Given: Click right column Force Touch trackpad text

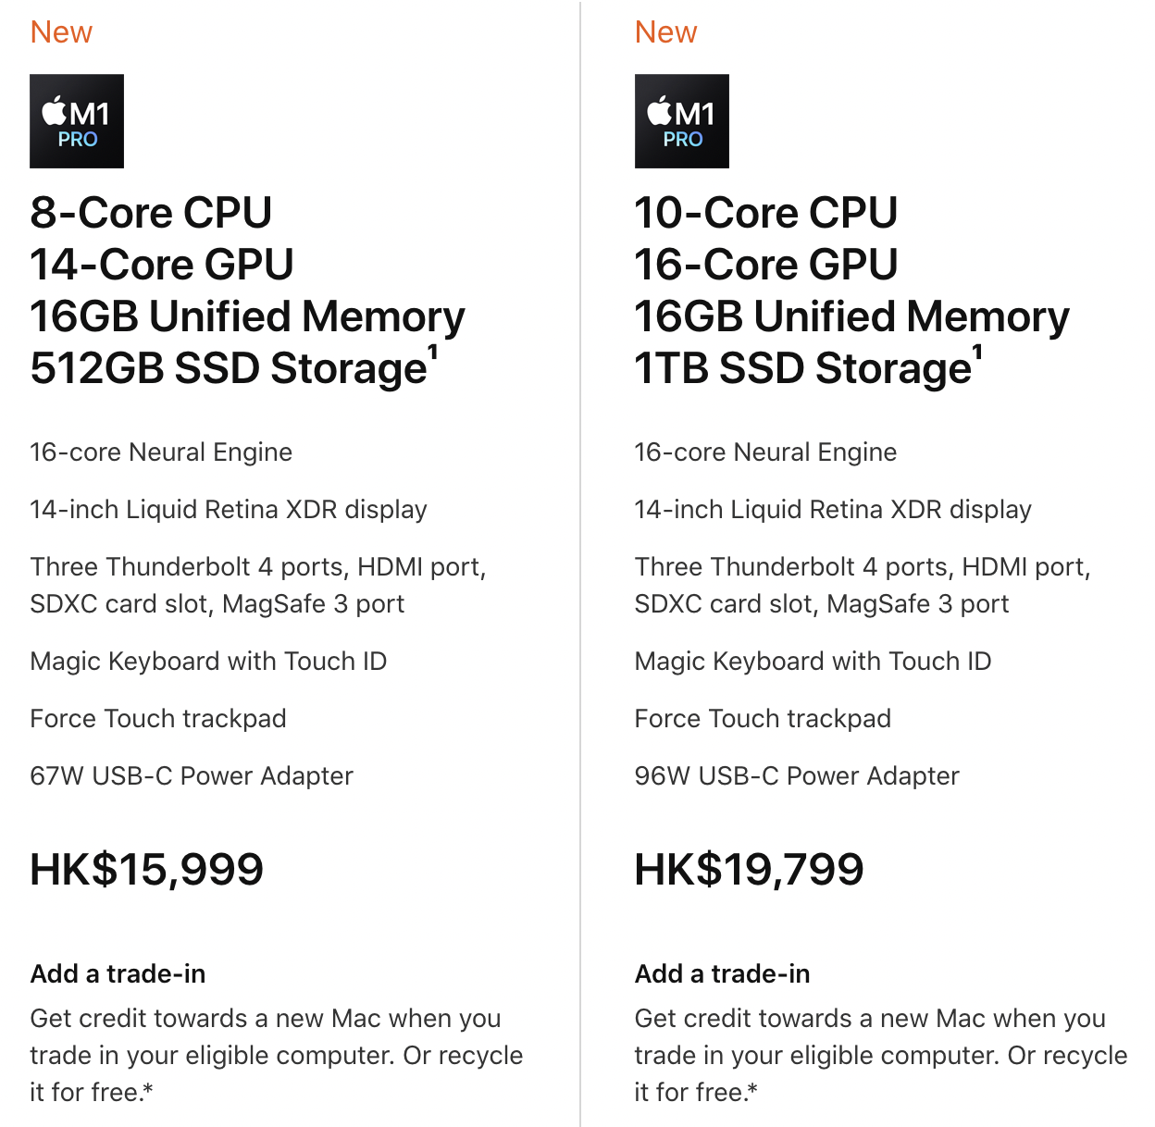Looking at the screenshot, I should click(x=763, y=718).
